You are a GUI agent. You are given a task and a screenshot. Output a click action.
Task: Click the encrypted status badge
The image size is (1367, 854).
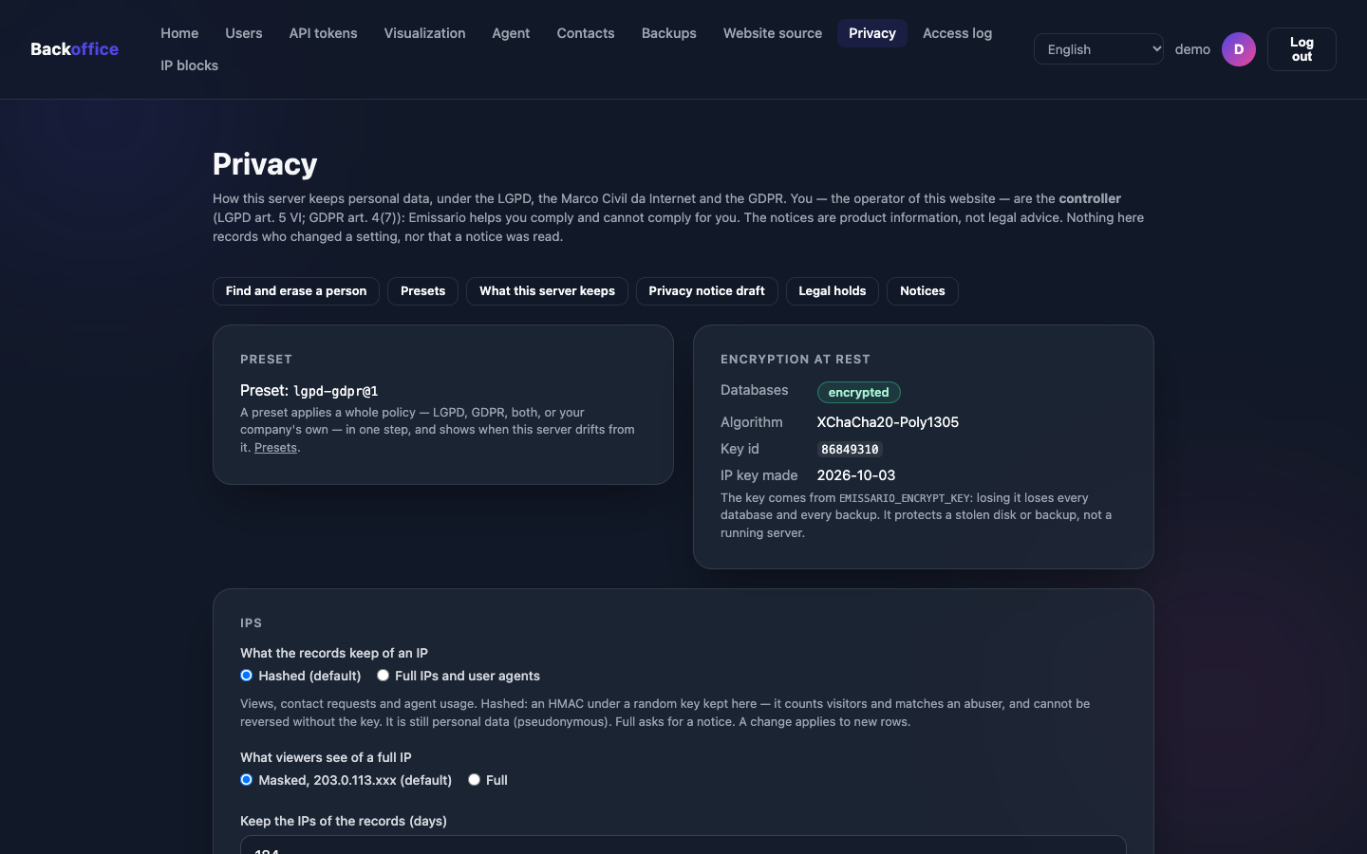[x=859, y=392]
